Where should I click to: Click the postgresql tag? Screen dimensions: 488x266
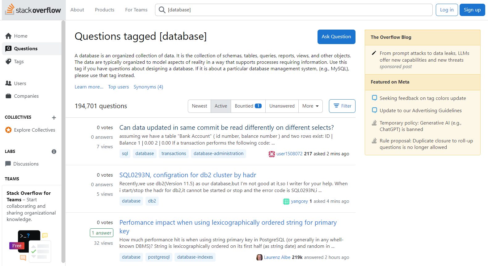click(x=159, y=257)
